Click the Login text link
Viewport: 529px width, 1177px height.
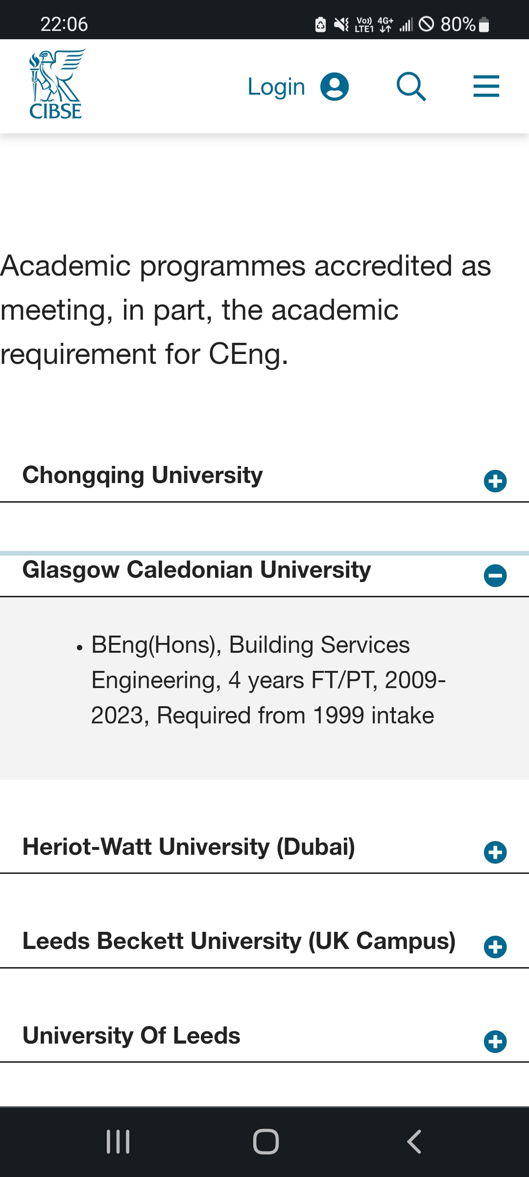tap(276, 87)
